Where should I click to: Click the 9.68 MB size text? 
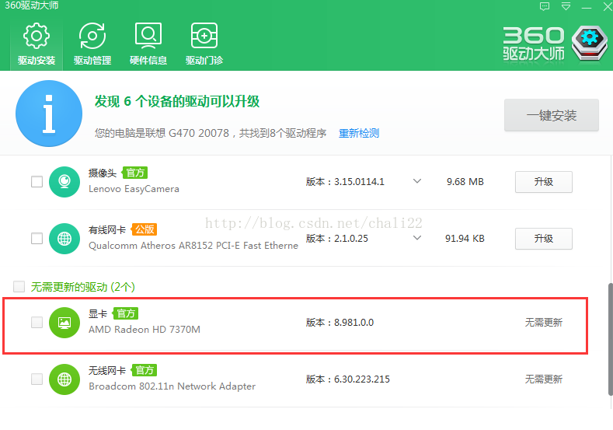(465, 182)
